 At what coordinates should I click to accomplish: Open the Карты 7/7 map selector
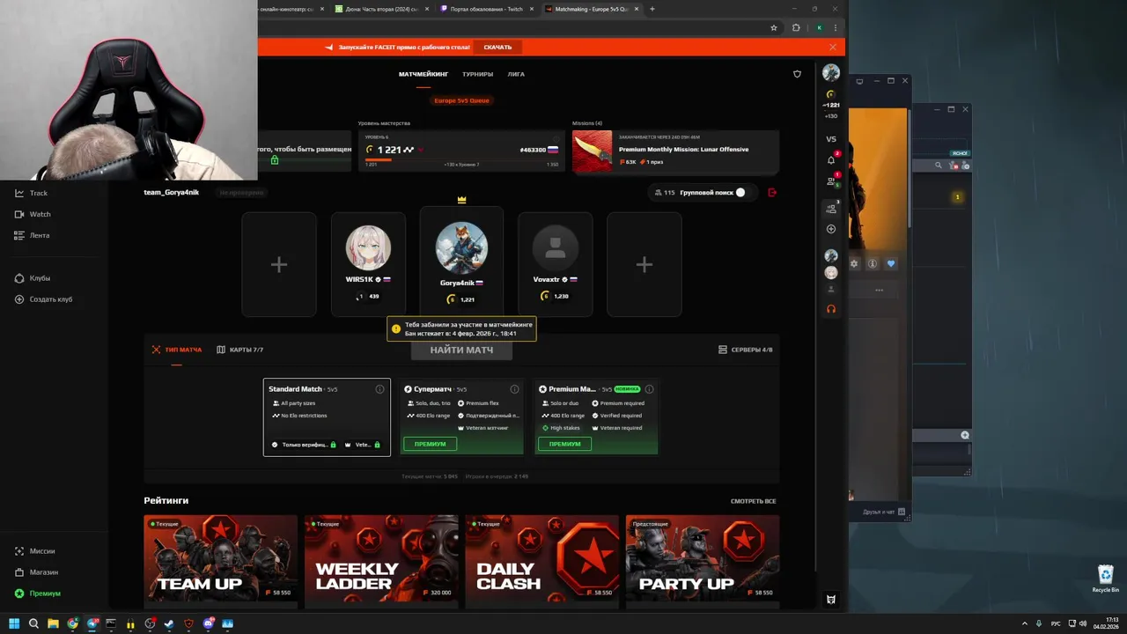[239, 350]
